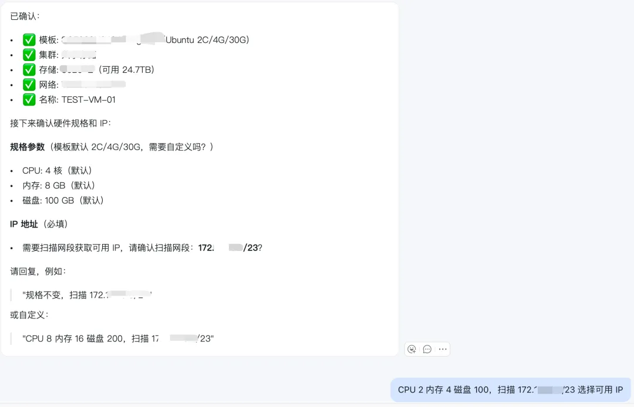Click the bold 172 /23 network segment text
634x407 pixels.
(x=228, y=248)
